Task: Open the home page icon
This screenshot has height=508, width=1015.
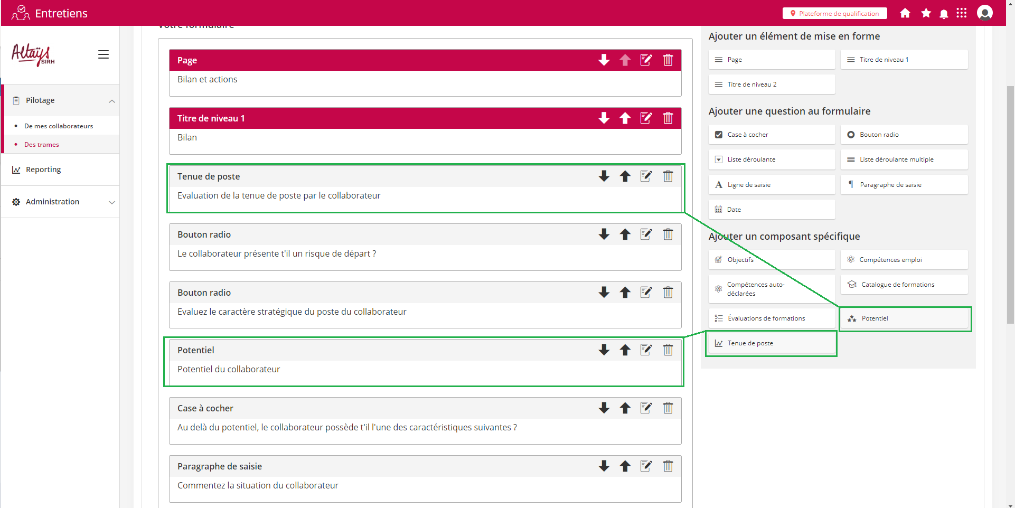Action: coord(905,13)
